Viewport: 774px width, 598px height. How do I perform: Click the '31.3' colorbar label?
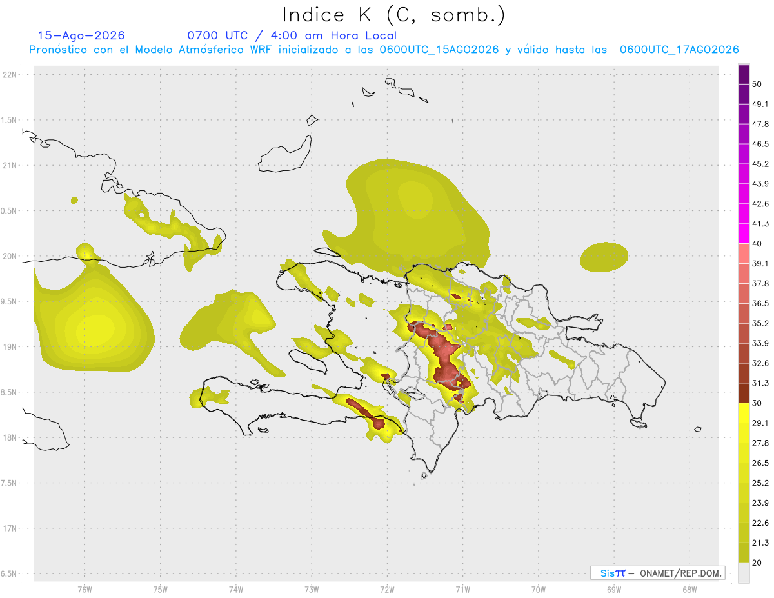coord(760,383)
